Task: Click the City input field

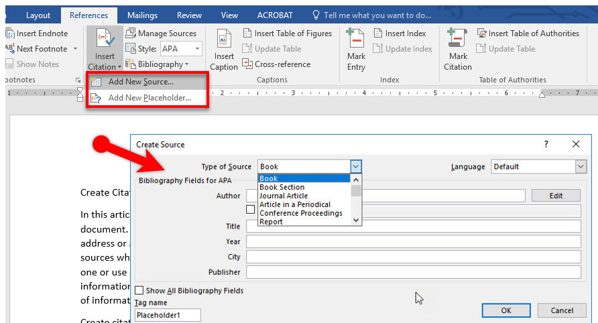Action: pyautogui.click(x=414, y=257)
